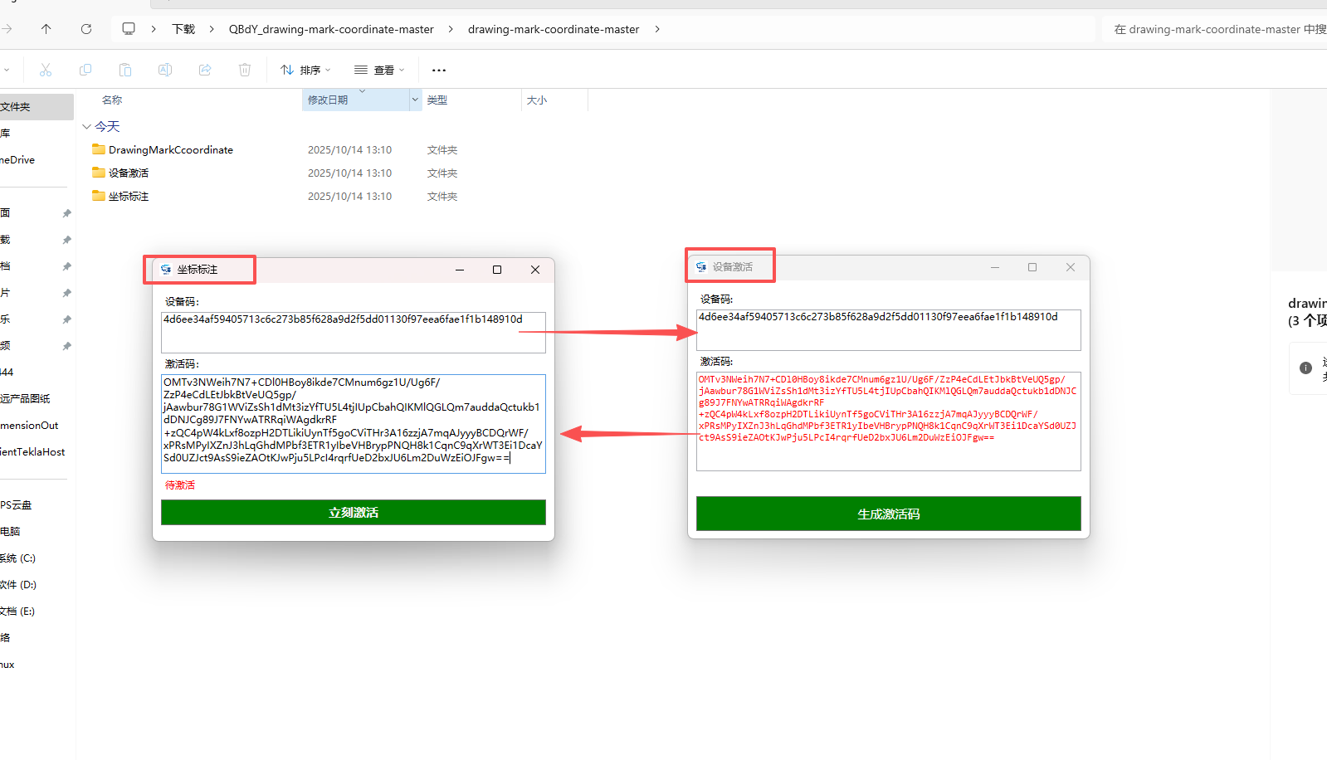Click the Delete trash icon
The width and height of the screenshot is (1327, 760).
tap(245, 71)
